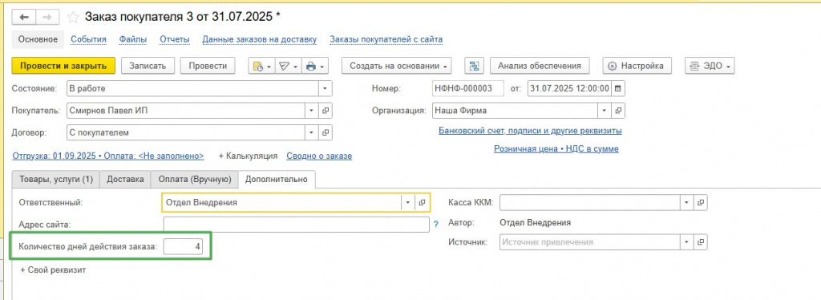The image size is (821, 300).
Task: Open the Отгрузка: 01.09.2025 • Оплата link
Action: [108, 156]
